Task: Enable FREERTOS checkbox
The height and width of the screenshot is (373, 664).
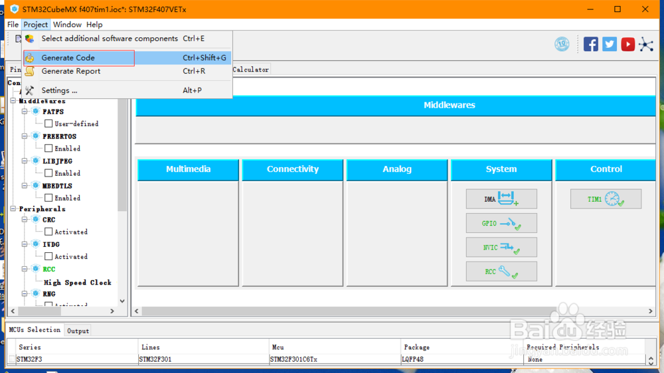Action: [48, 148]
